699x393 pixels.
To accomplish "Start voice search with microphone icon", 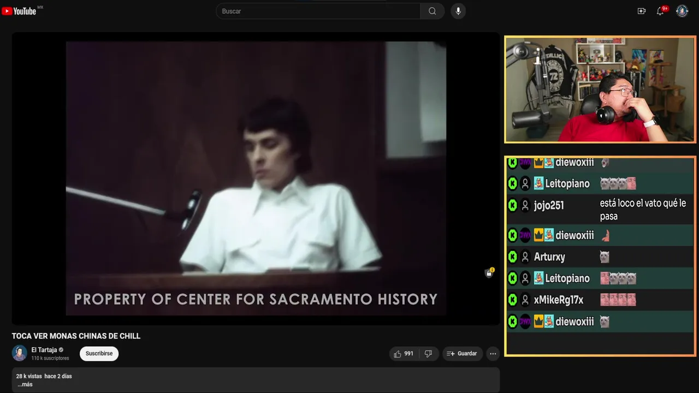I will pyautogui.click(x=458, y=11).
